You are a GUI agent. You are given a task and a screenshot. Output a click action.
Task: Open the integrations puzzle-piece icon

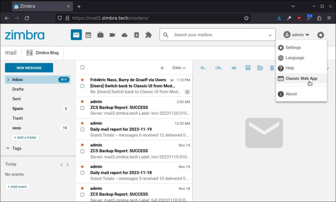148,34
